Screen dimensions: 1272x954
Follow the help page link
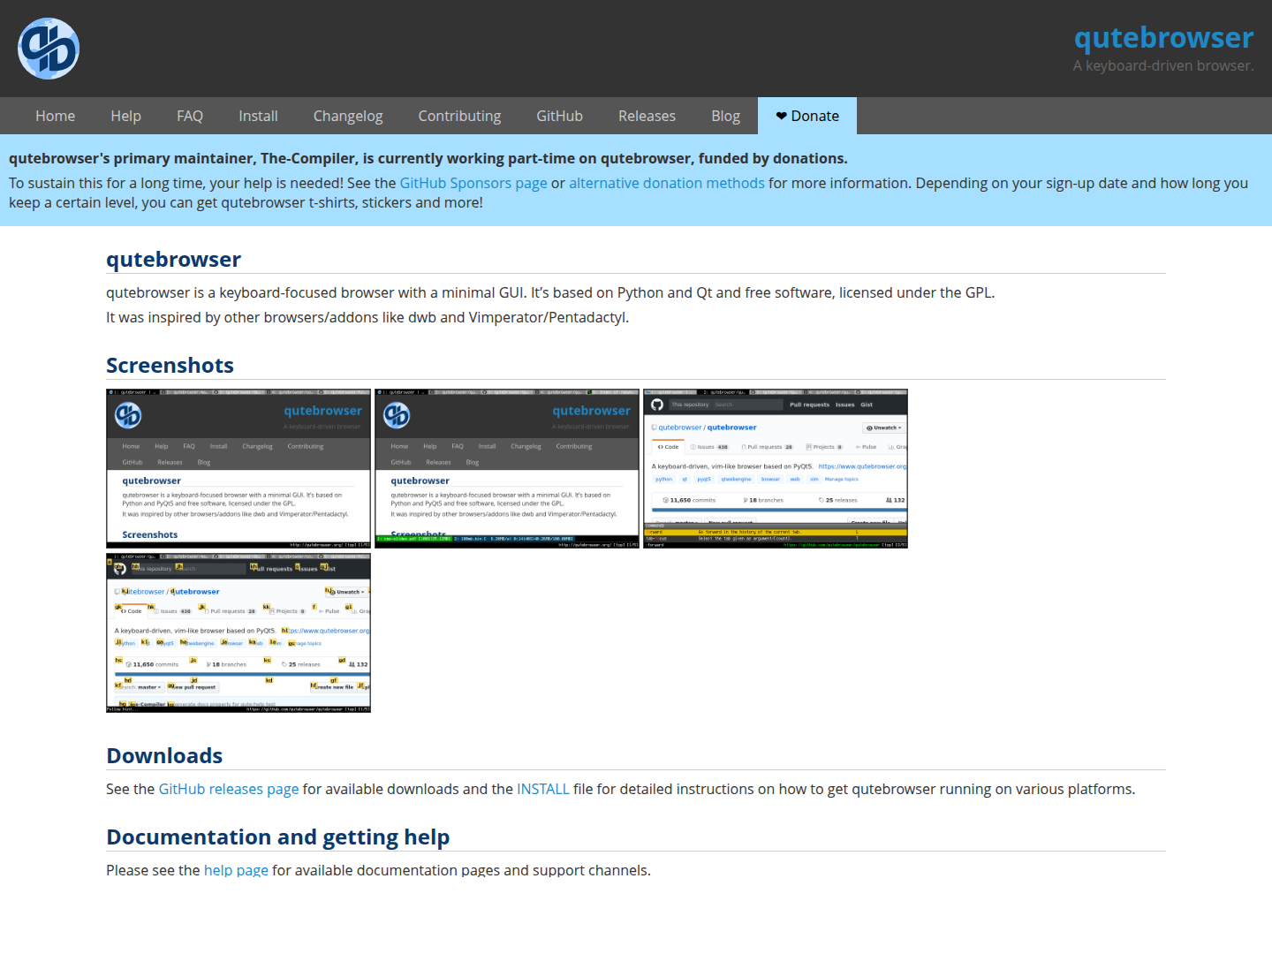tap(236, 870)
